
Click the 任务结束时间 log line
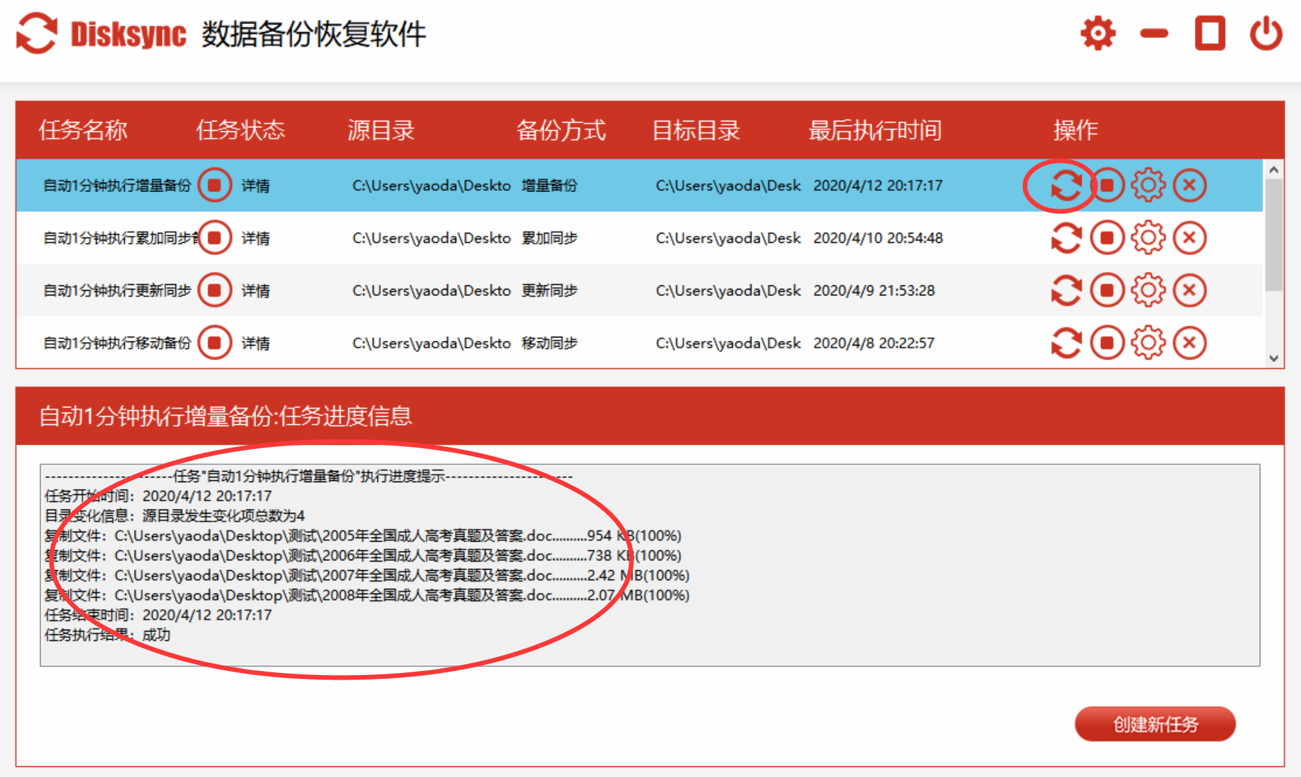pyautogui.click(x=158, y=615)
